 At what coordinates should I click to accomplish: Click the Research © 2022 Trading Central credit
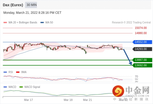[x=131, y=23]
